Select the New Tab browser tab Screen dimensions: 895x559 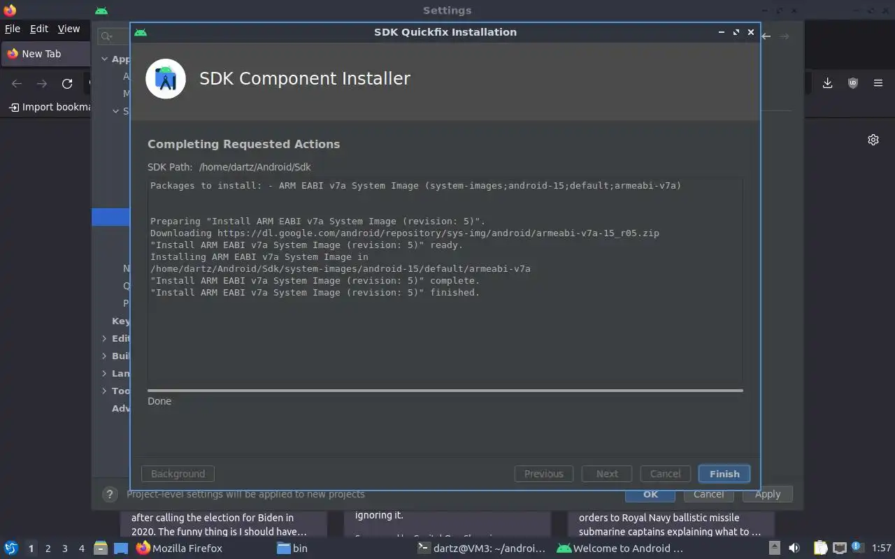click(45, 54)
